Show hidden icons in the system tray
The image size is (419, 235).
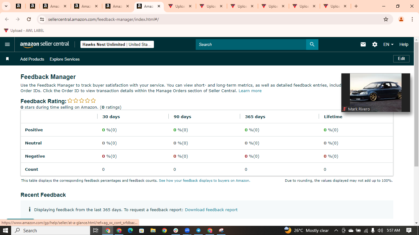(336, 230)
